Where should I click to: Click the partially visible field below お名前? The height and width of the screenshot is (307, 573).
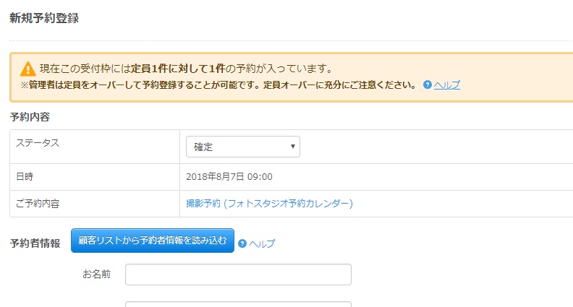click(x=238, y=304)
